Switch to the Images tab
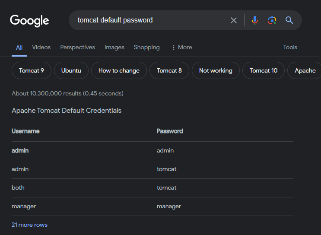Viewport: 321px width, 235px height. click(x=114, y=48)
